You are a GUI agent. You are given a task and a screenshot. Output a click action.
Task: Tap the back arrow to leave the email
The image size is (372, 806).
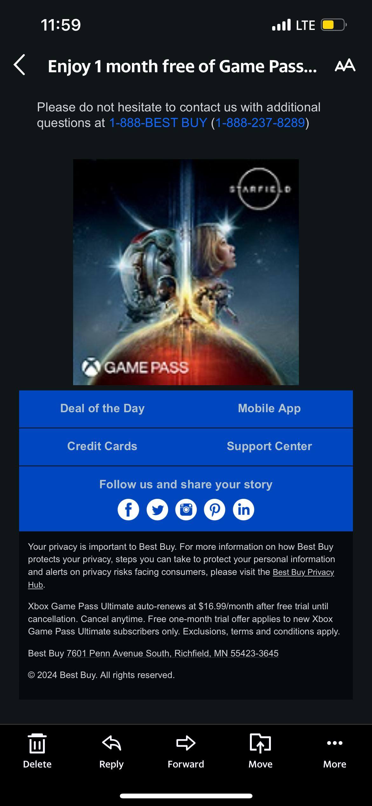click(x=20, y=65)
